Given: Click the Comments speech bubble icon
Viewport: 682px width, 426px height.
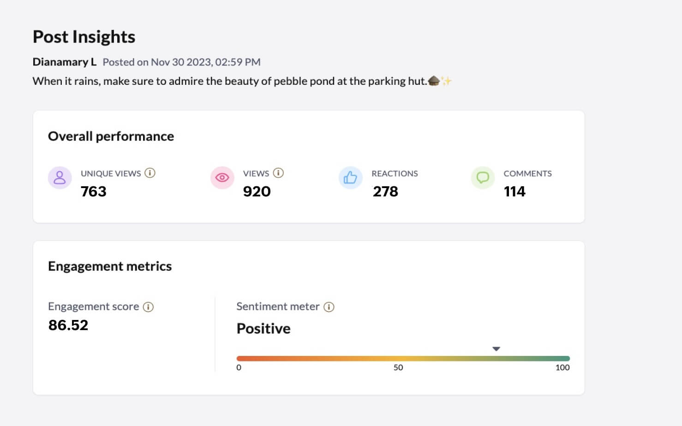Looking at the screenshot, I should tap(482, 177).
